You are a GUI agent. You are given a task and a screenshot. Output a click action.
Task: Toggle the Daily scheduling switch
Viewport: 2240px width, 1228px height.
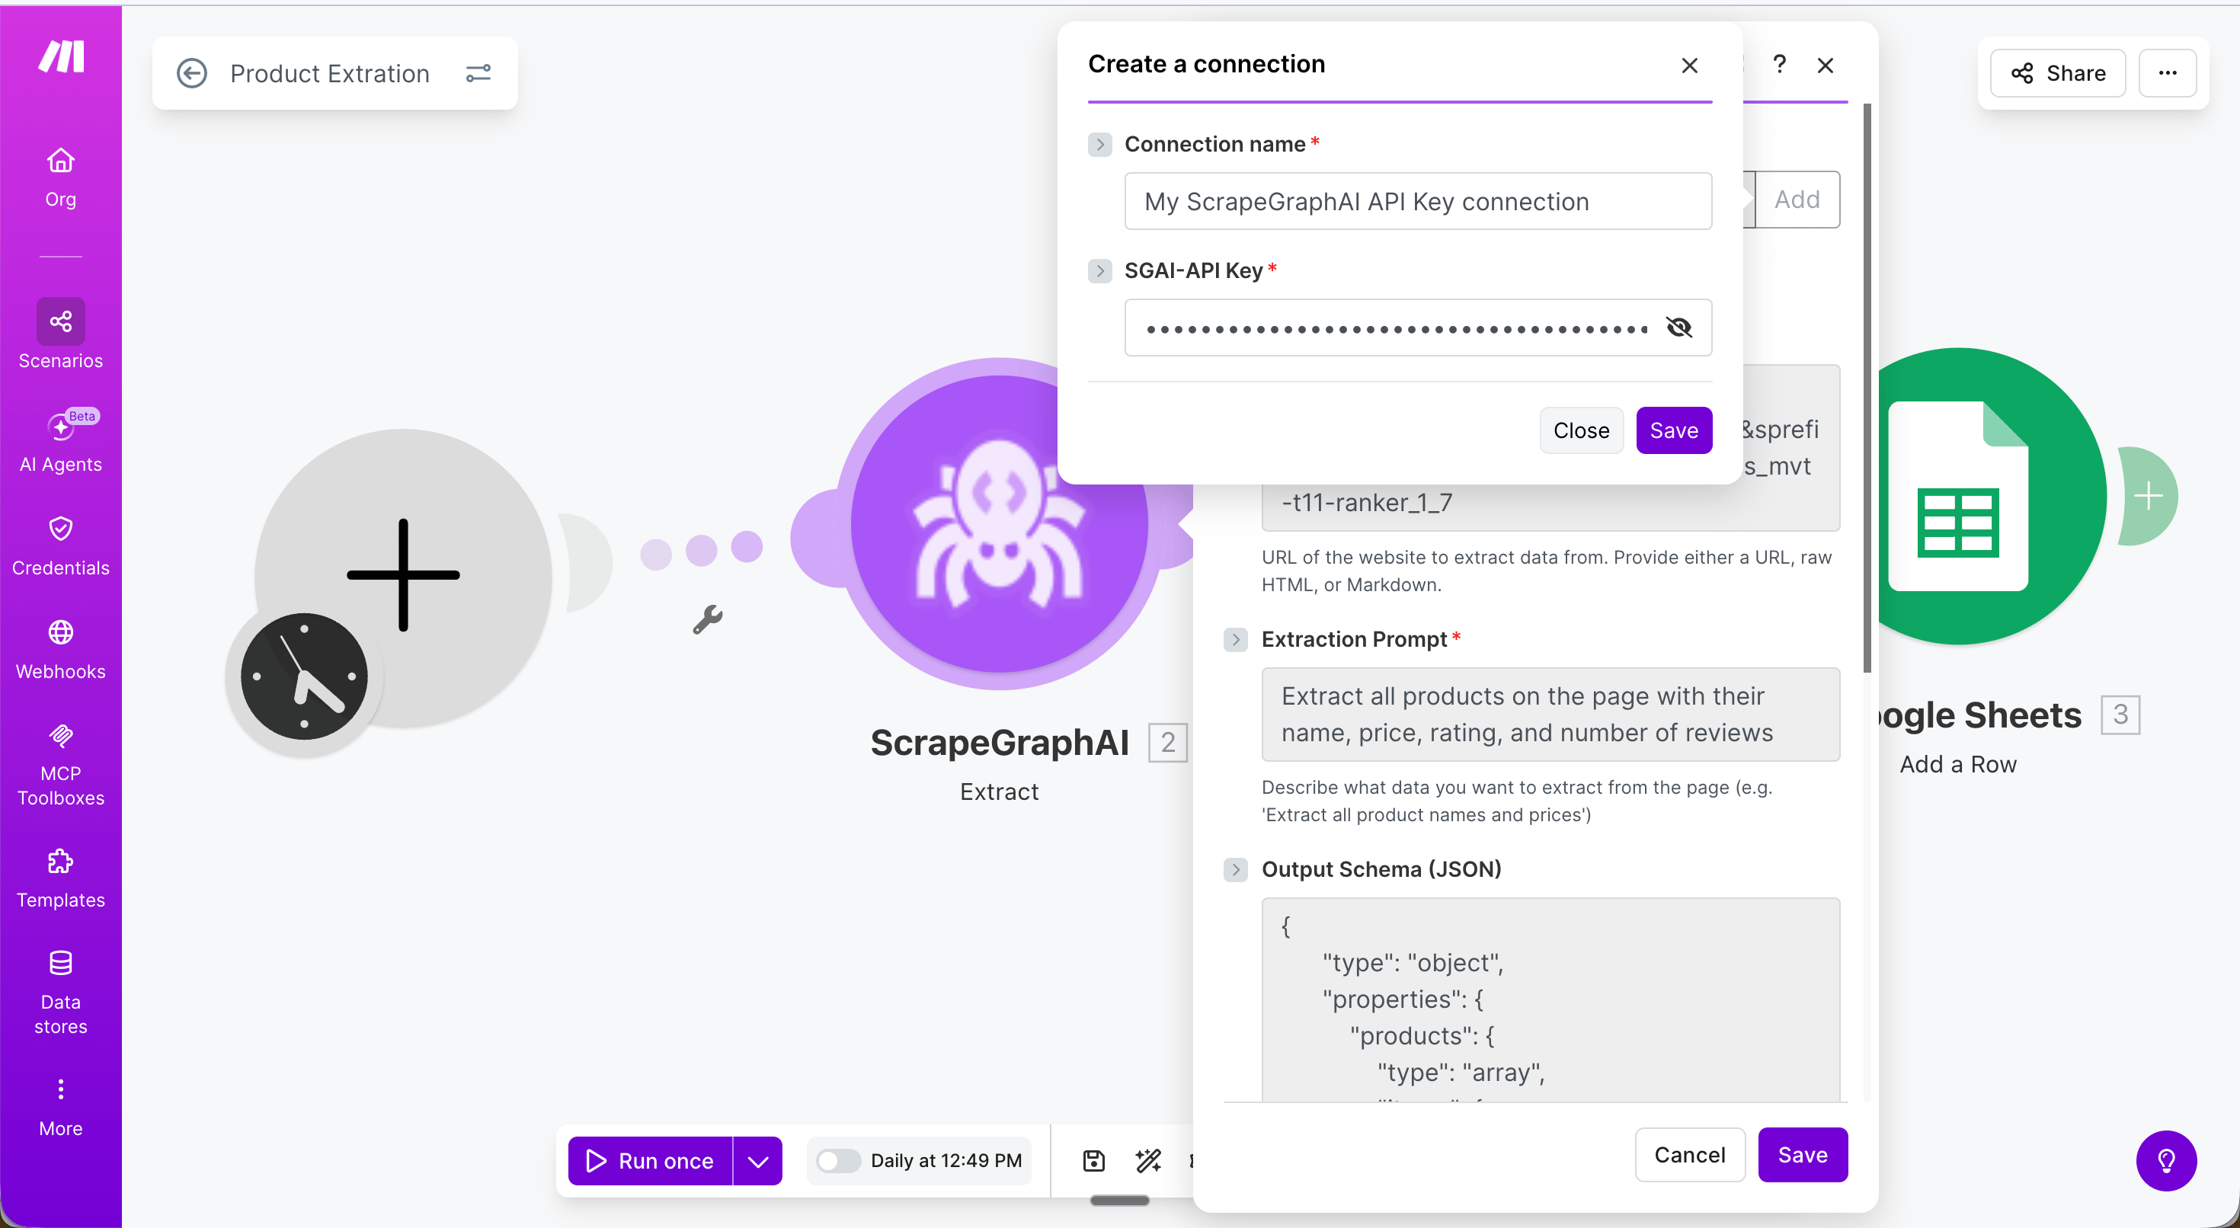pos(838,1160)
